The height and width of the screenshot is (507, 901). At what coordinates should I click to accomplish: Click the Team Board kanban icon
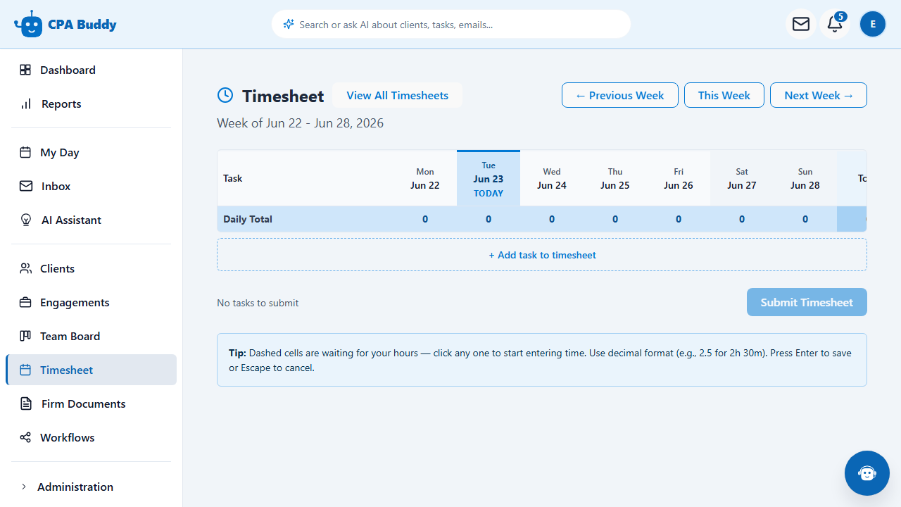(x=25, y=336)
